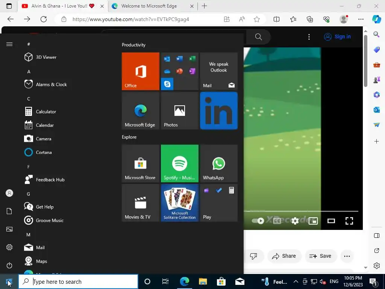
Task: Toggle speaker volume in system tray
Action: coord(323,281)
